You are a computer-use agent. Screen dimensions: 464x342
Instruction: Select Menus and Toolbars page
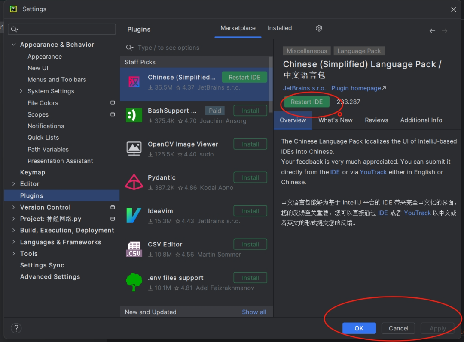[57, 80]
